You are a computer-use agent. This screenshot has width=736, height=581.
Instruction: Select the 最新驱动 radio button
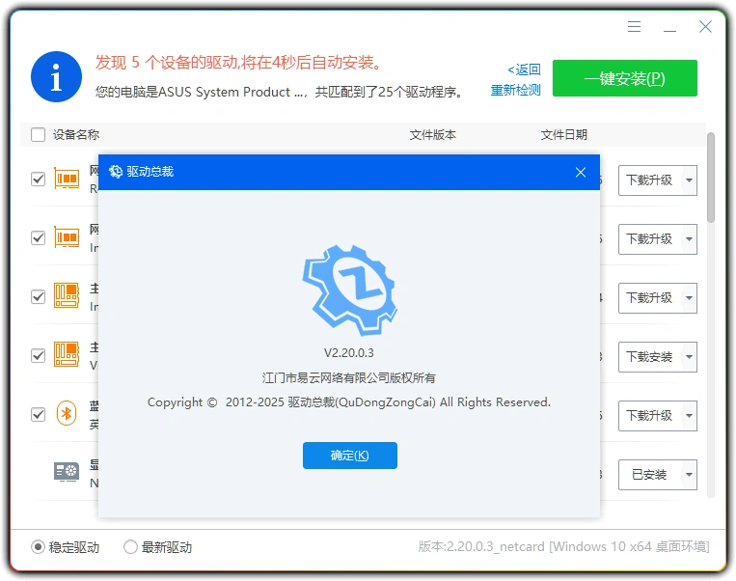[130, 546]
